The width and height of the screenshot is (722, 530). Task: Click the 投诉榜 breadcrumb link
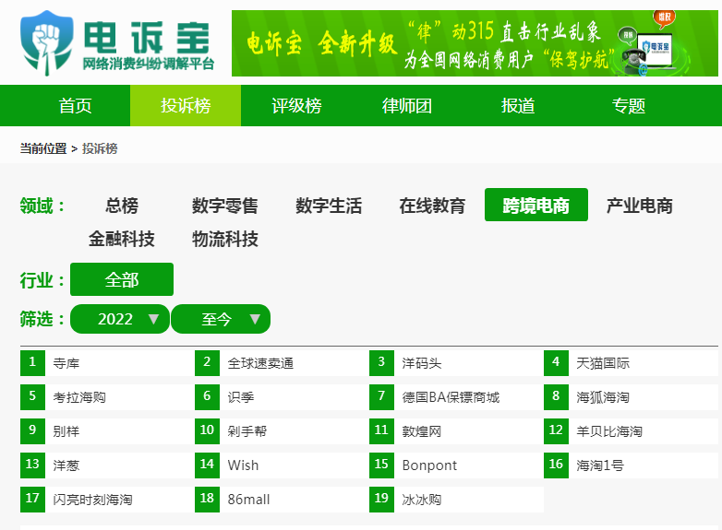coord(100,148)
